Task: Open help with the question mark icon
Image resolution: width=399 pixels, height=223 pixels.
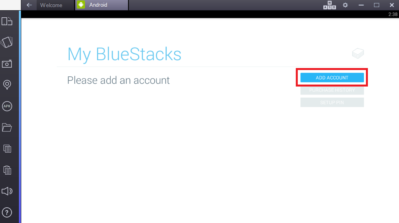Action: [7, 212]
